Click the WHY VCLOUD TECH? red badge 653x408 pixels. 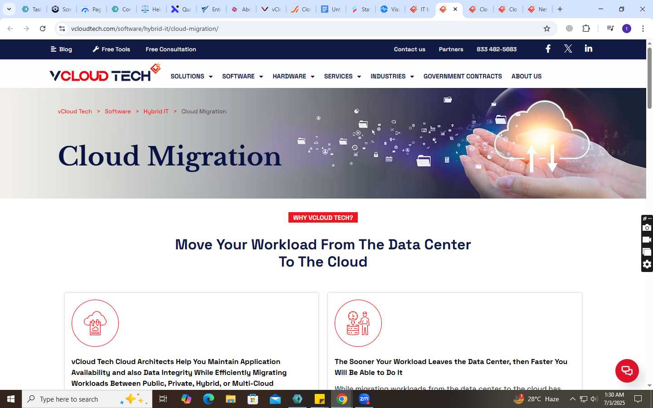tap(323, 218)
